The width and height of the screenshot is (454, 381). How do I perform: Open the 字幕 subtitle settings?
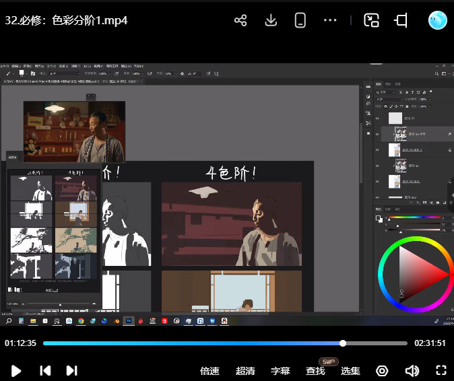click(x=280, y=371)
